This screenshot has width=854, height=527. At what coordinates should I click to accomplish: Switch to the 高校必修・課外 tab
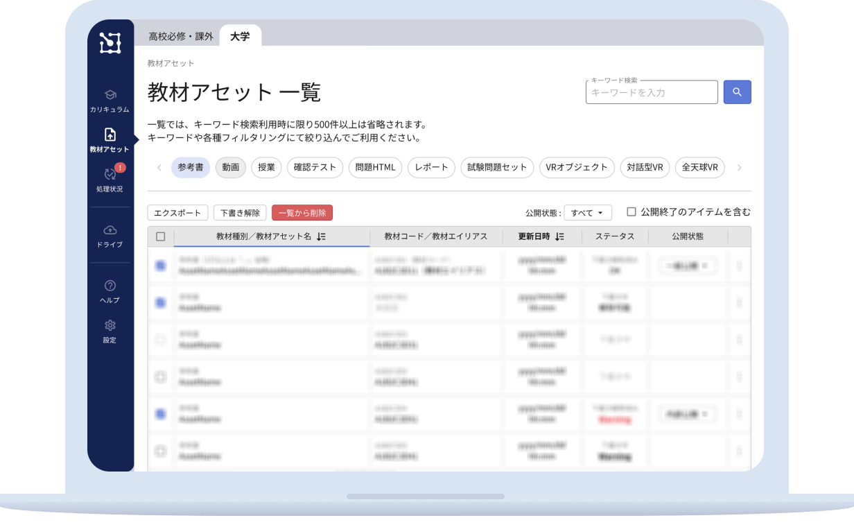180,36
